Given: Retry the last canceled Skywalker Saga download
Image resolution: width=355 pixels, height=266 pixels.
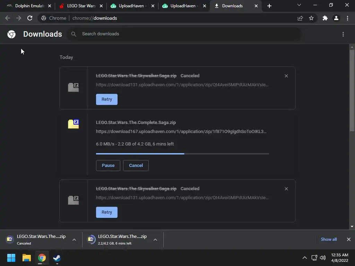Looking at the screenshot, I should point(107,212).
